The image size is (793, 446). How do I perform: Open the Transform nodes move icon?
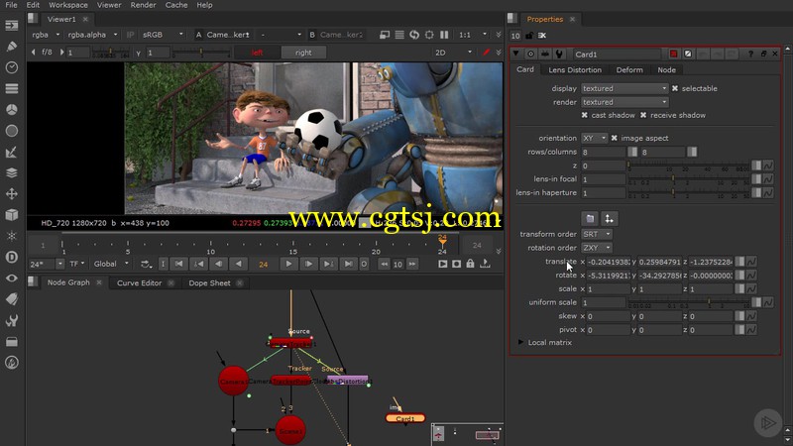[12, 194]
